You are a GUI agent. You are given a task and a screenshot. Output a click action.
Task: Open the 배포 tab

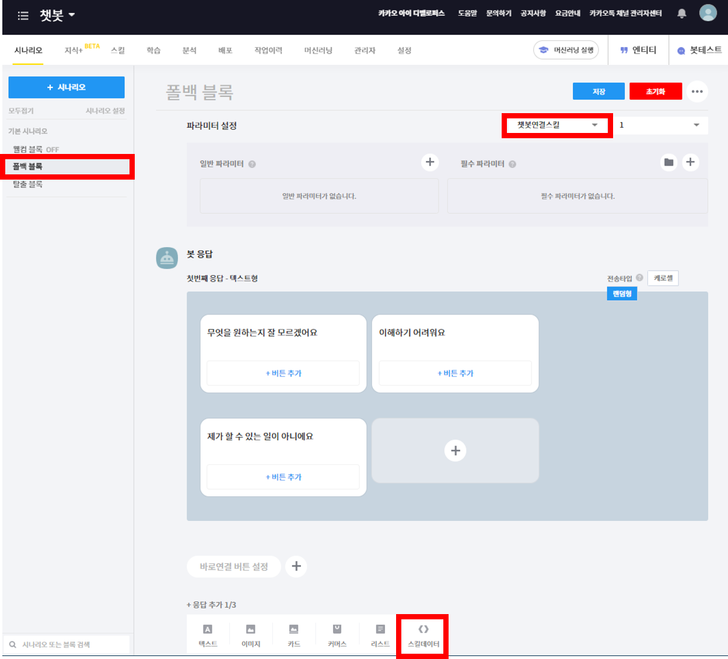225,51
